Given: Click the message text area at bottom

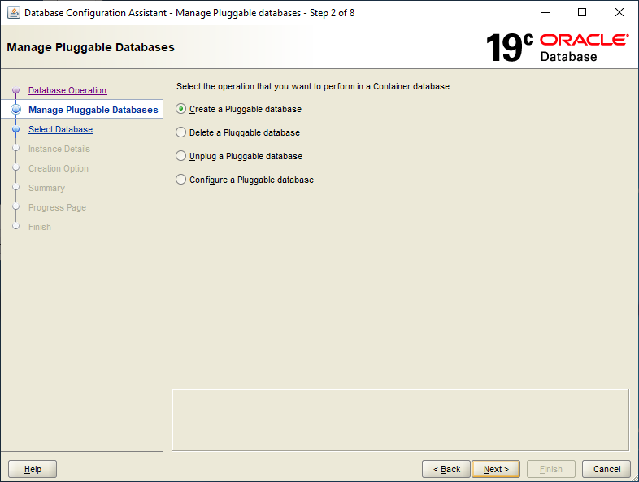Looking at the screenshot, I should pyautogui.click(x=400, y=419).
